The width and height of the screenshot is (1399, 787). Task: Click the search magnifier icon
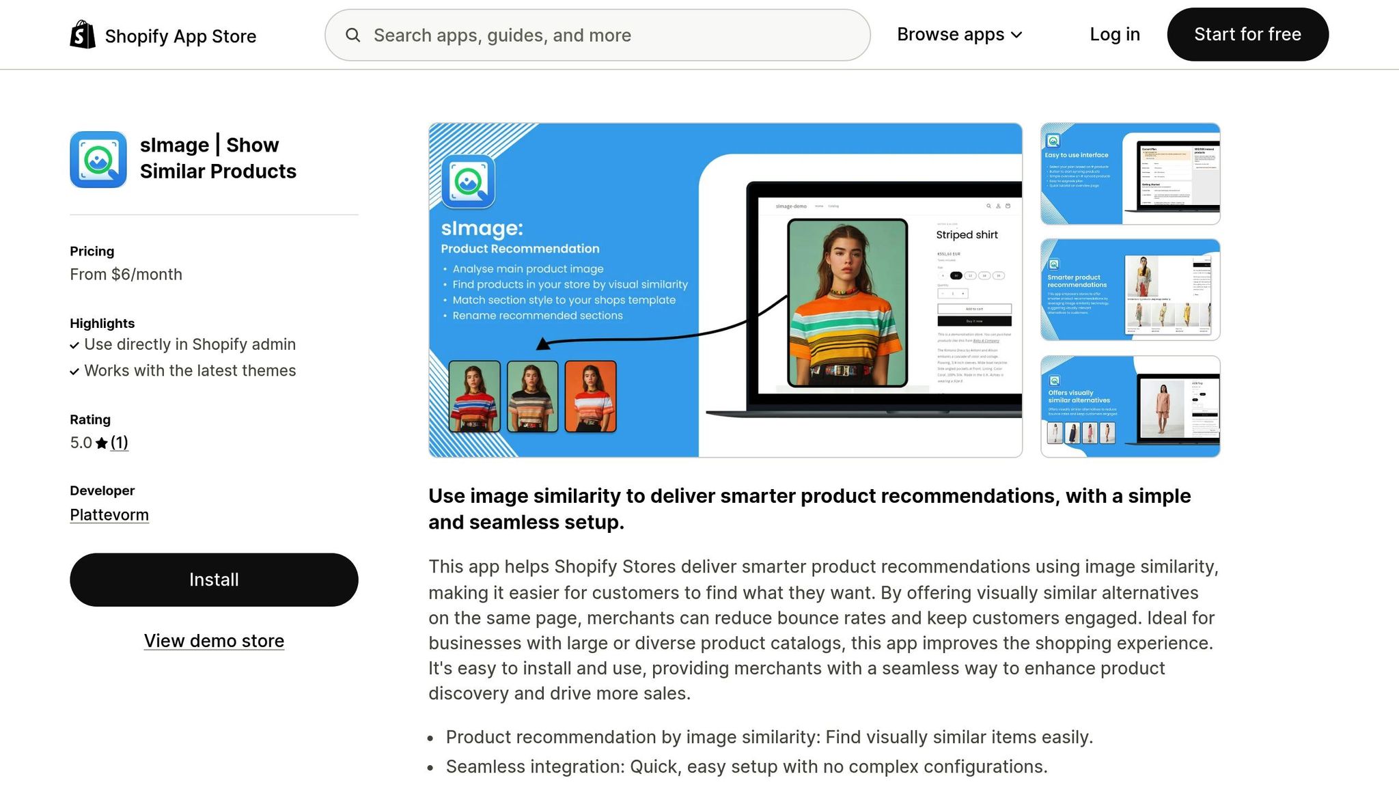[352, 35]
